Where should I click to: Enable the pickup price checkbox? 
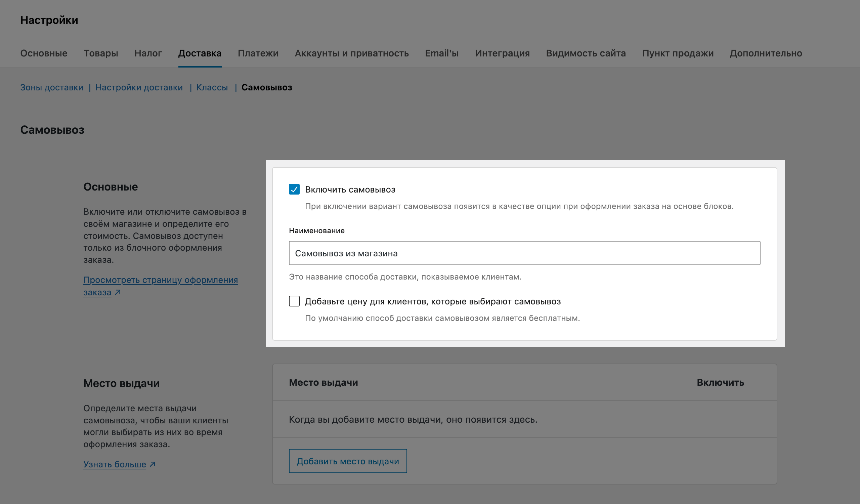tap(294, 301)
